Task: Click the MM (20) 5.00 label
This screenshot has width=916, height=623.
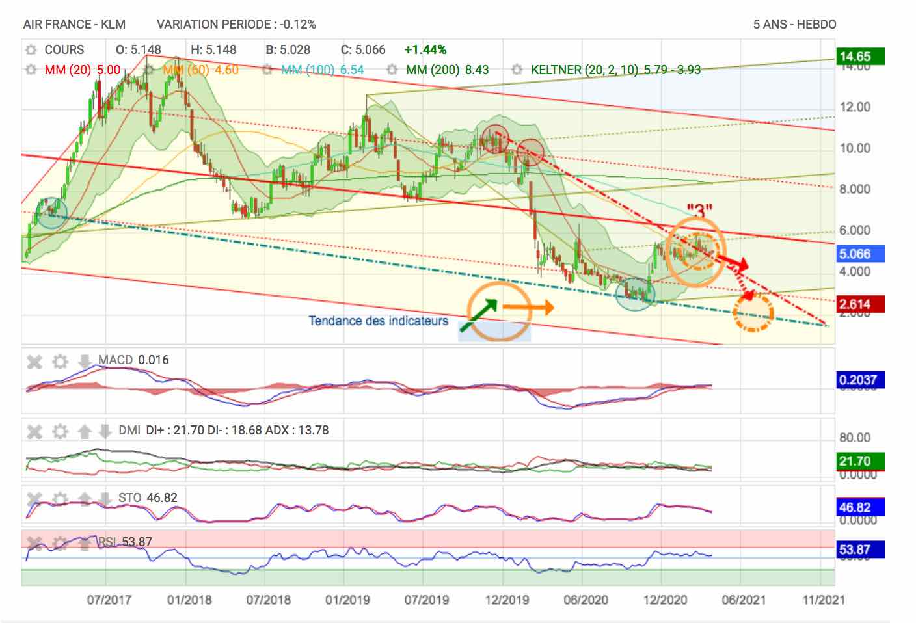Action: pos(82,70)
